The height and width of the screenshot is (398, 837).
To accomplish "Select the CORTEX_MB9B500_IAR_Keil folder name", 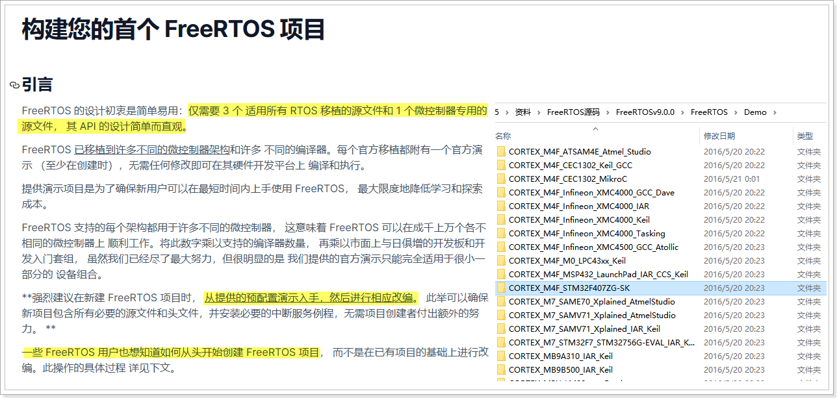I will tap(561, 369).
